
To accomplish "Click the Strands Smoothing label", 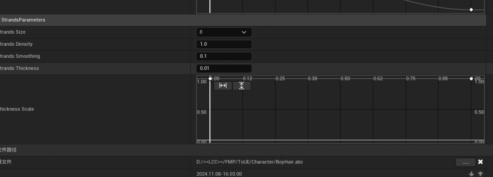I will (20, 56).
